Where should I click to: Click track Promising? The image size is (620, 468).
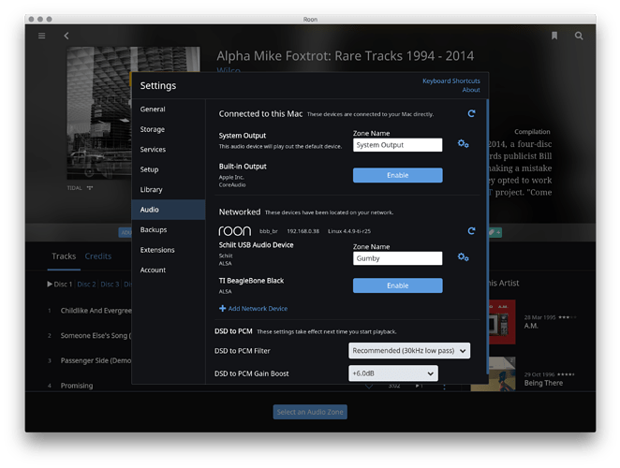coord(77,386)
